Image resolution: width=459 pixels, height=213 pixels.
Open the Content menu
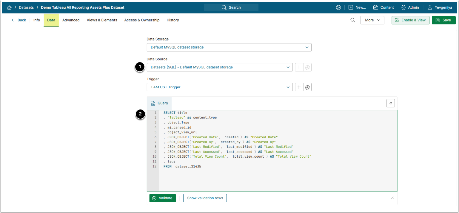point(383,7)
